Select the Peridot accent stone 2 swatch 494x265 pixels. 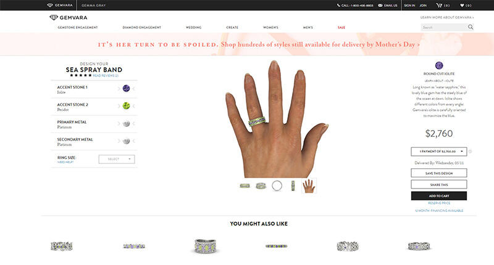[126, 105]
